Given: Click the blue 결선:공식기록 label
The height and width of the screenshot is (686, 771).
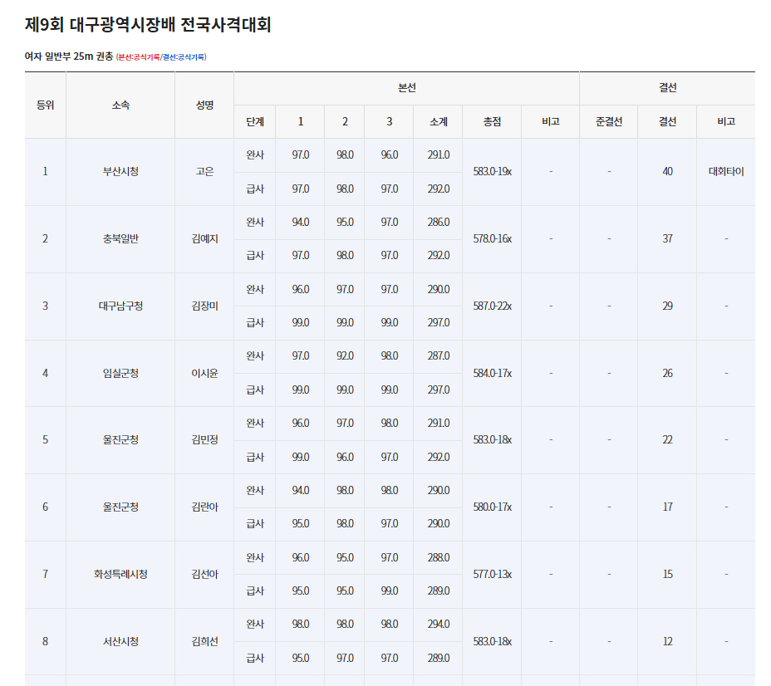Looking at the screenshot, I should [184, 57].
